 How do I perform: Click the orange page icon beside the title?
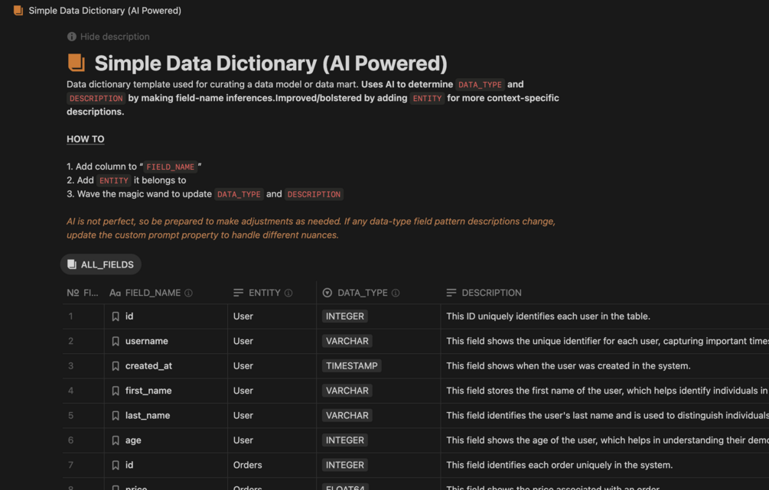(x=76, y=63)
